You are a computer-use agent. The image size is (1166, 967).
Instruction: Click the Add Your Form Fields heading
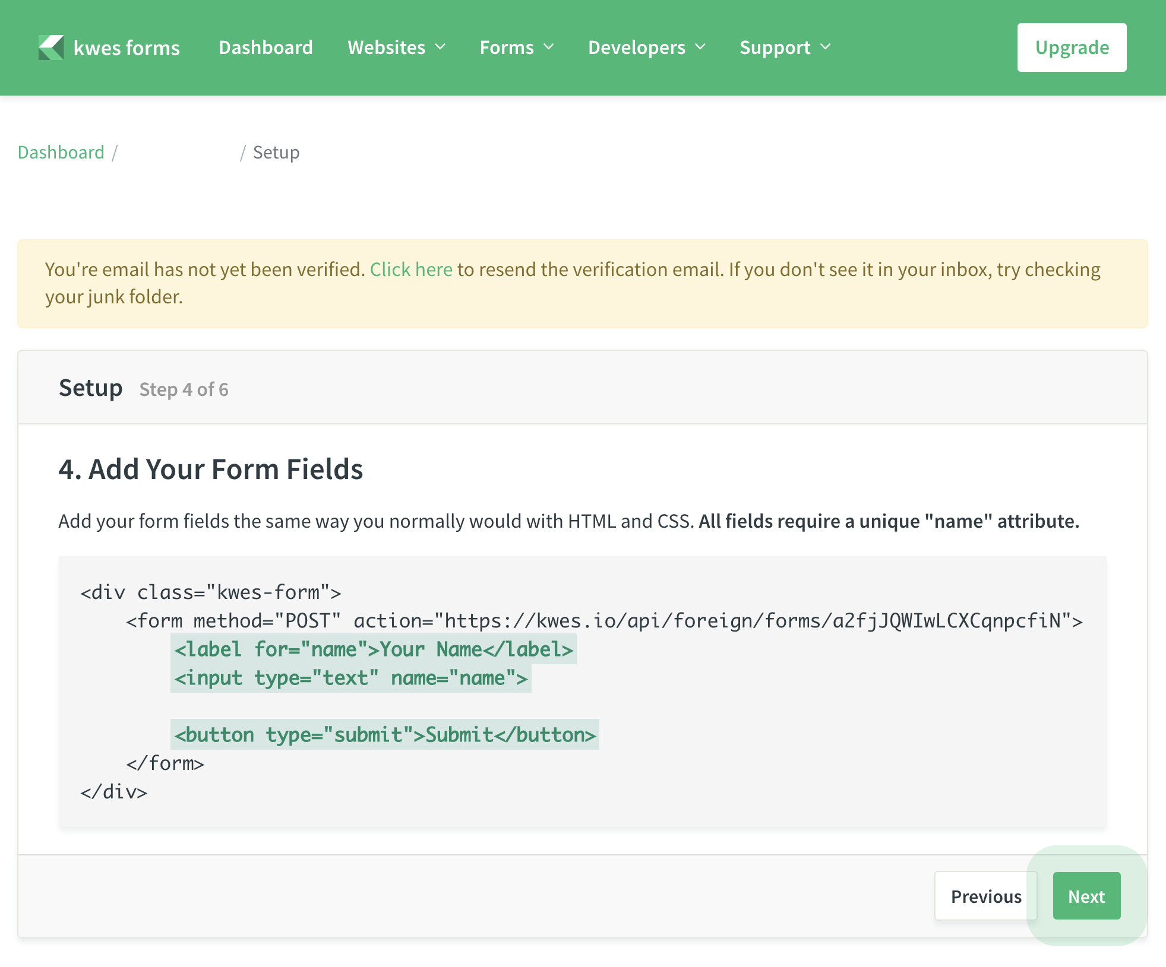coord(211,469)
